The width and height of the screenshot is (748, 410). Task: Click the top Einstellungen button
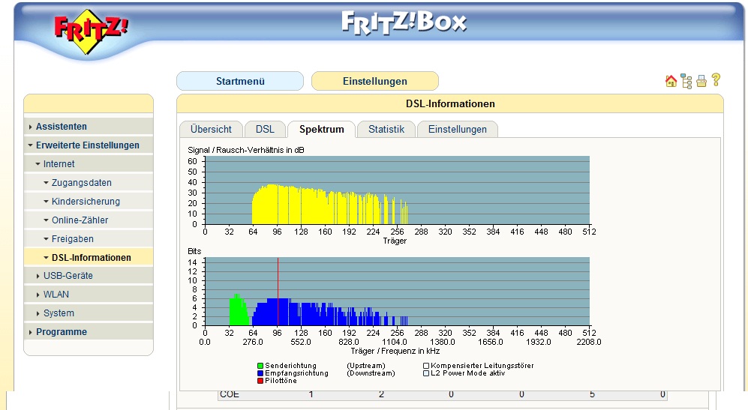pos(375,81)
